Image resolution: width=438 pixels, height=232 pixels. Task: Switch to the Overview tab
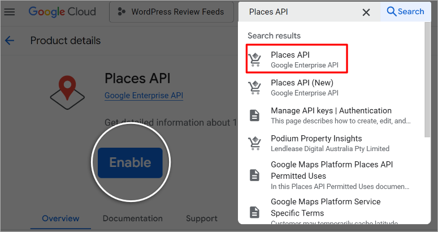(x=60, y=218)
